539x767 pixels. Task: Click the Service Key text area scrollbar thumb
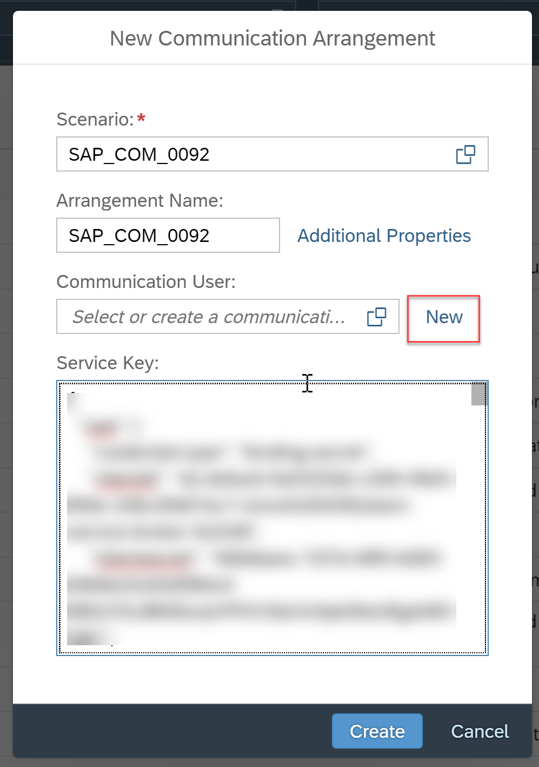click(479, 394)
